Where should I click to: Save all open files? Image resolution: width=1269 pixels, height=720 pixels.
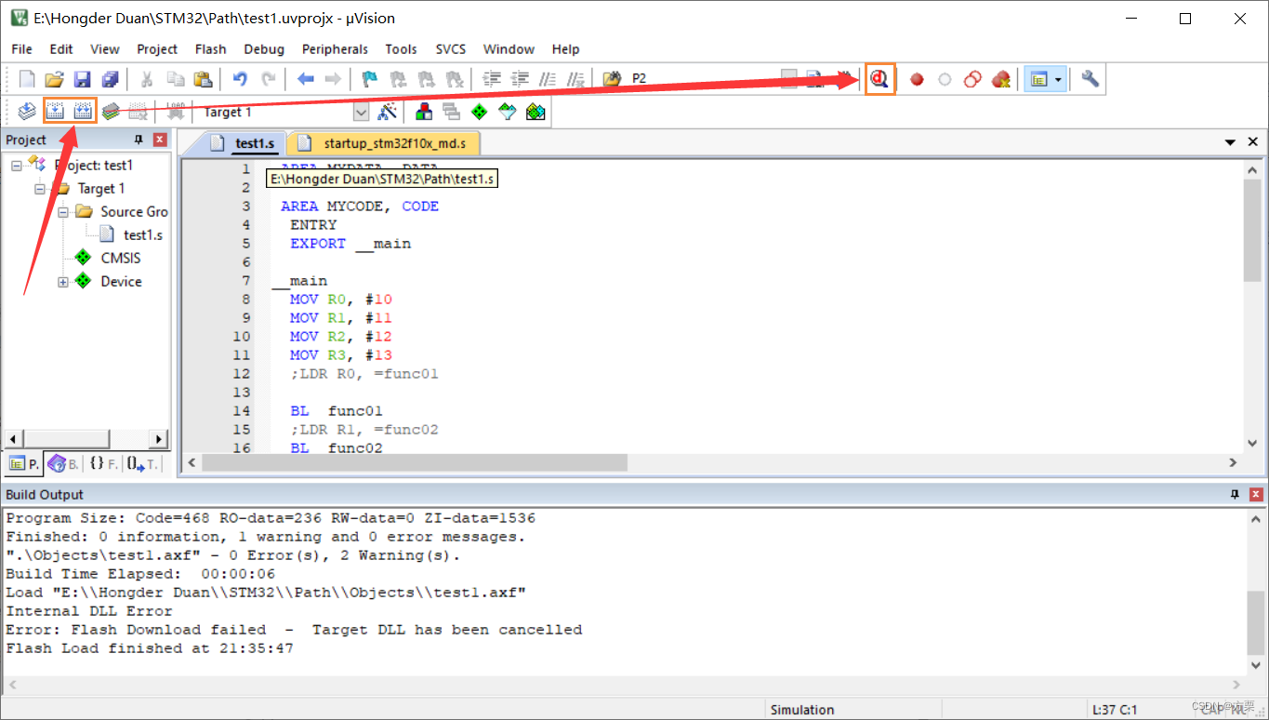[x=110, y=79]
